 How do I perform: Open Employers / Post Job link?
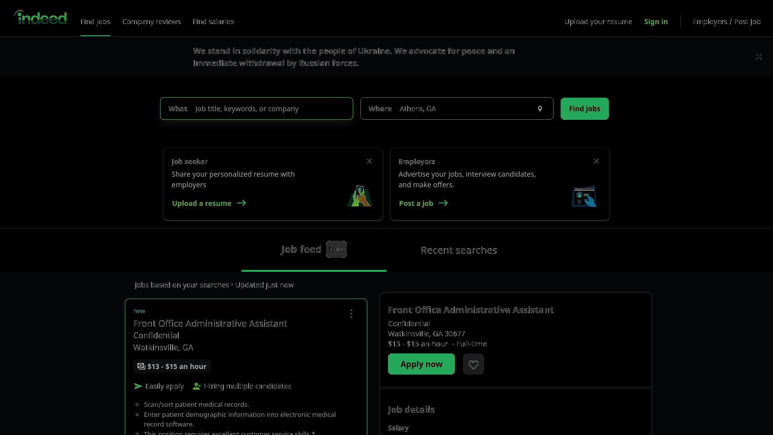(x=727, y=22)
